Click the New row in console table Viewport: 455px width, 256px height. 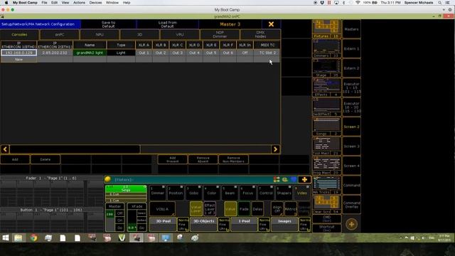click(19, 59)
